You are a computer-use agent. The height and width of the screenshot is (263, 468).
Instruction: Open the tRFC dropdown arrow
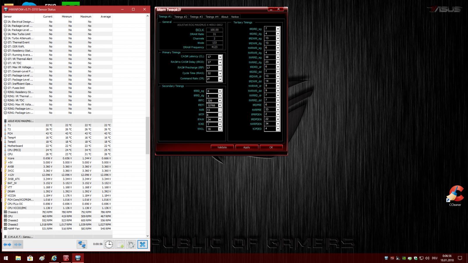(x=220, y=100)
